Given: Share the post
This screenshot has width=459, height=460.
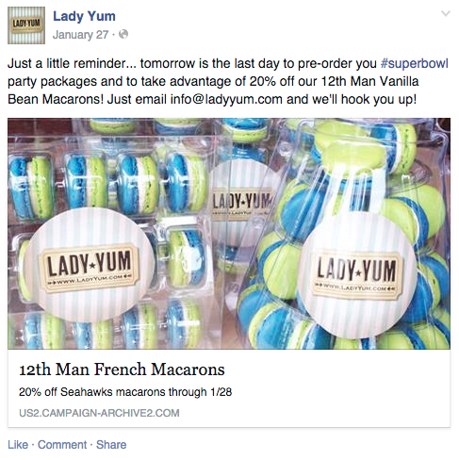Looking at the screenshot, I should [111, 445].
